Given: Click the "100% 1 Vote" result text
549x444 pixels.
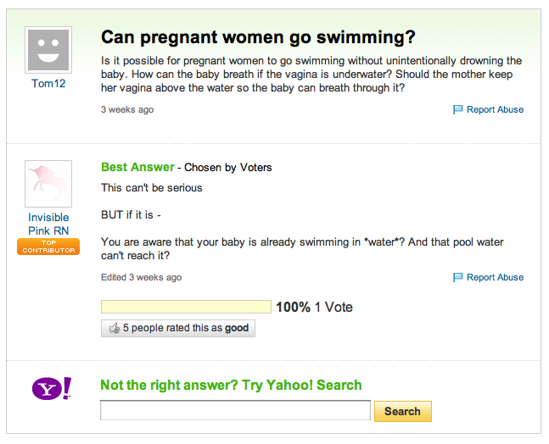Looking at the screenshot, I should click(314, 307).
